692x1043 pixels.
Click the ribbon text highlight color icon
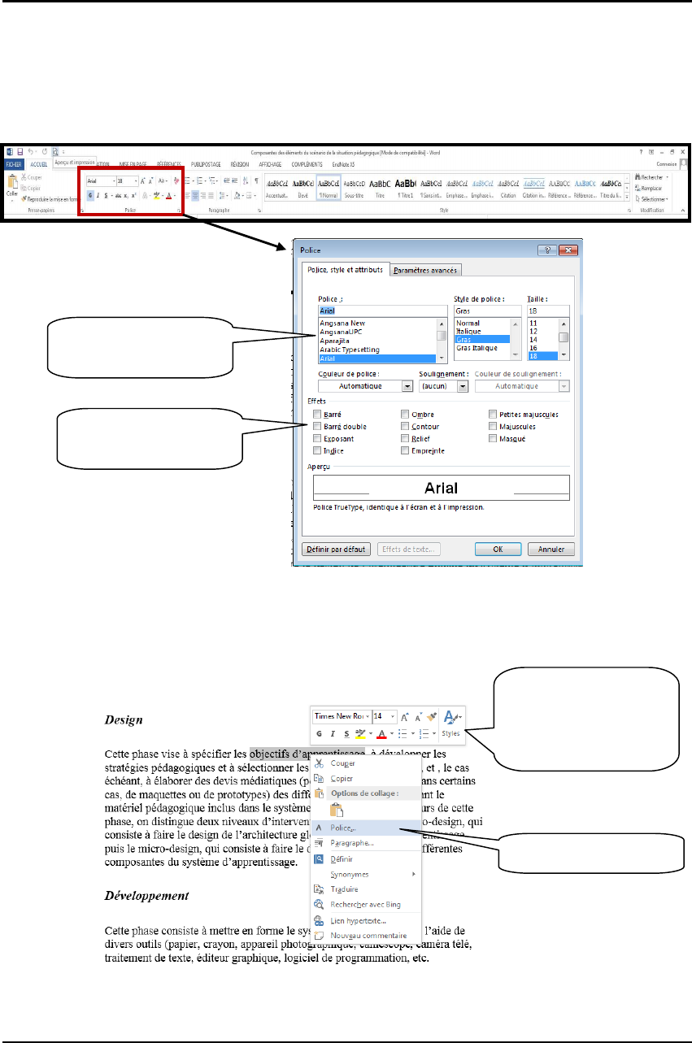[x=156, y=195]
